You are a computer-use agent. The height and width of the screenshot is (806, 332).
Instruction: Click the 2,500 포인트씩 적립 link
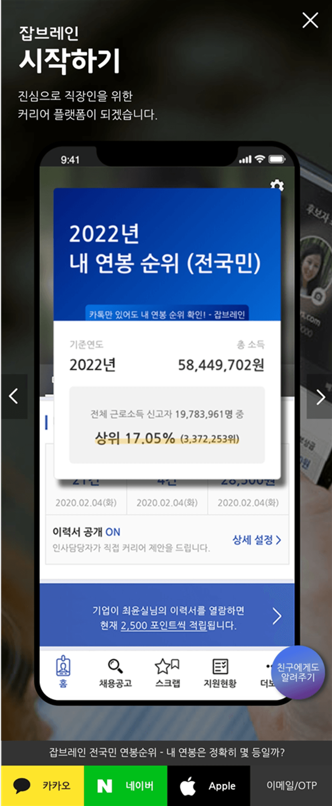coord(164,625)
